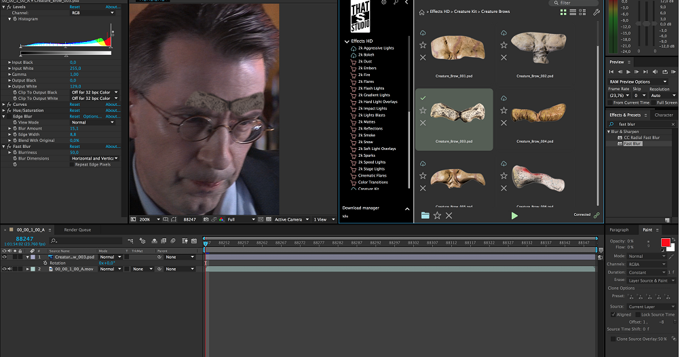Image resolution: width=682 pixels, height=357 pixels.
Task: Click the connected link icon
Action: tap(596, 214)
